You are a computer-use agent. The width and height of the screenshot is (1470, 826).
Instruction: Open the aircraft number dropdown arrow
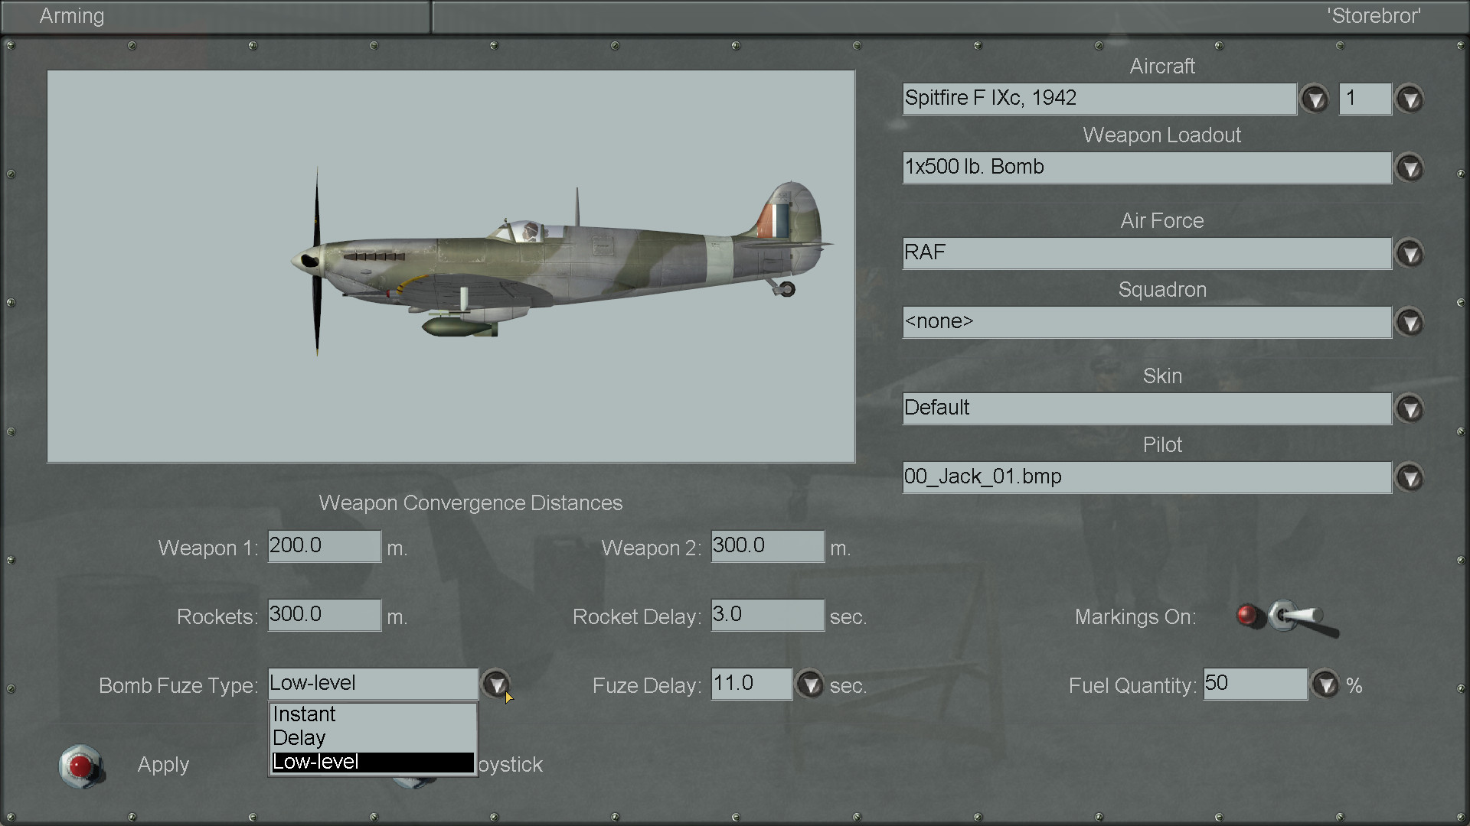tap(1410, 99)
